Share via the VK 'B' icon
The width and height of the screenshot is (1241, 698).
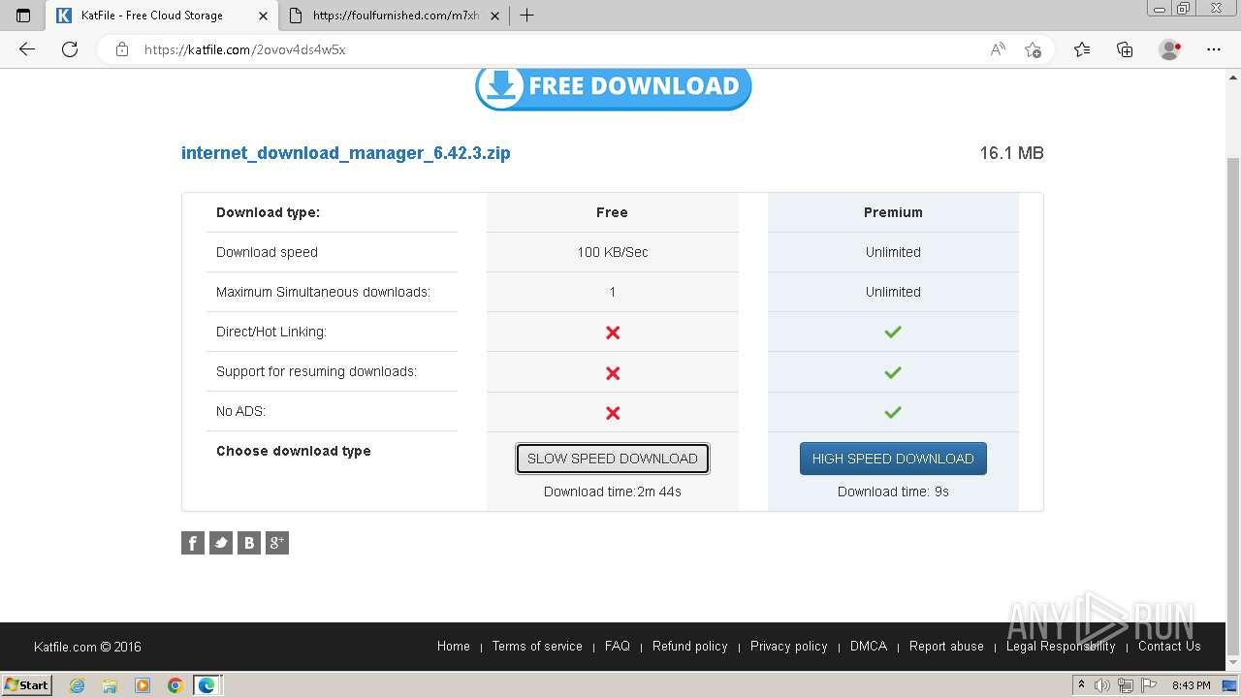249,543
